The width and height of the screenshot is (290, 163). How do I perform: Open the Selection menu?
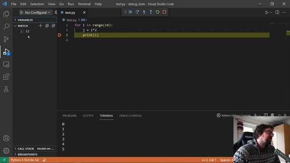coord(37,4)
